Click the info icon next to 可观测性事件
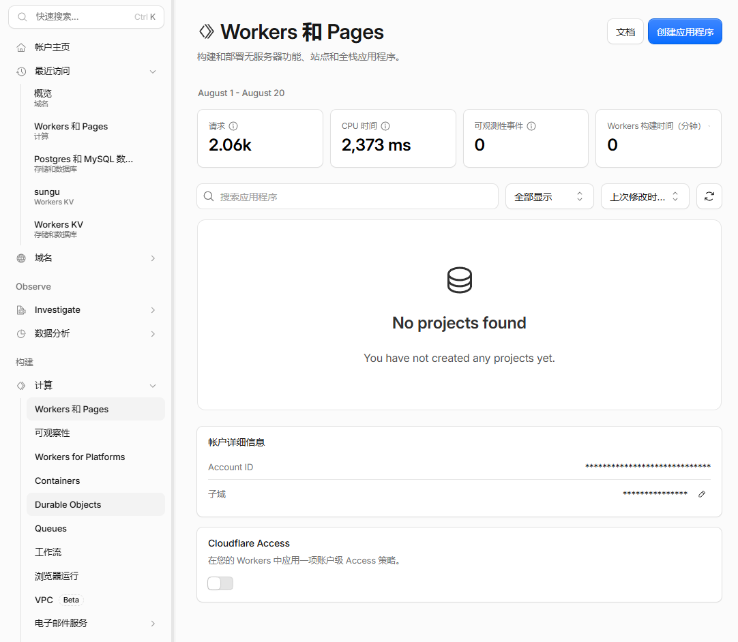Viewport: 738px width, 642px height. click(x=531, y=126)
